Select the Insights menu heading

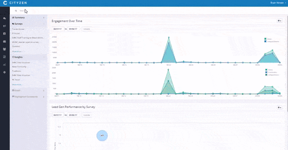pyautogui.click(x=17, y=57)
